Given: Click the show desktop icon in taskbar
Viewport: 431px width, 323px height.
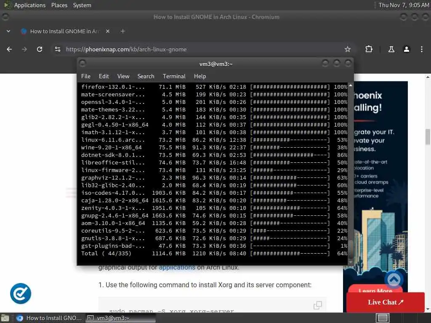Looking at the screenshot, I should pyautogui.click(x=5, y=318).
